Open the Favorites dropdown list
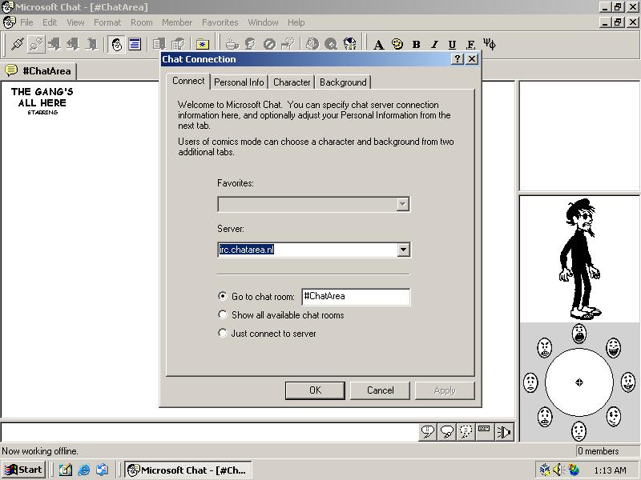The width and height of the screenshot is (641, 480). [x=403, y=204]
